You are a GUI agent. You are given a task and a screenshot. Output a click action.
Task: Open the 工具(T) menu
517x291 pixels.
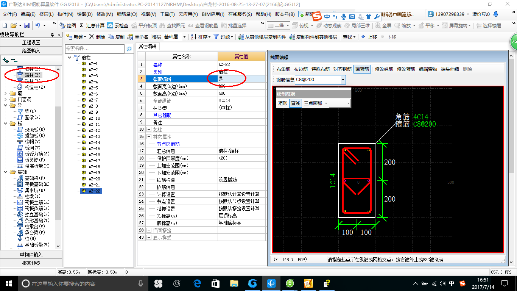(167, 14)
